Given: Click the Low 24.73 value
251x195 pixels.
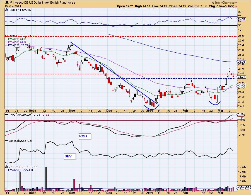Looking at the screenshot, I should coord(159,6).
